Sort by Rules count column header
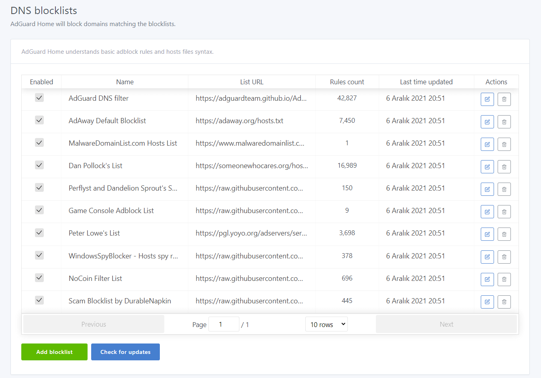Screen dimensions: 541x378 point(347,82)
